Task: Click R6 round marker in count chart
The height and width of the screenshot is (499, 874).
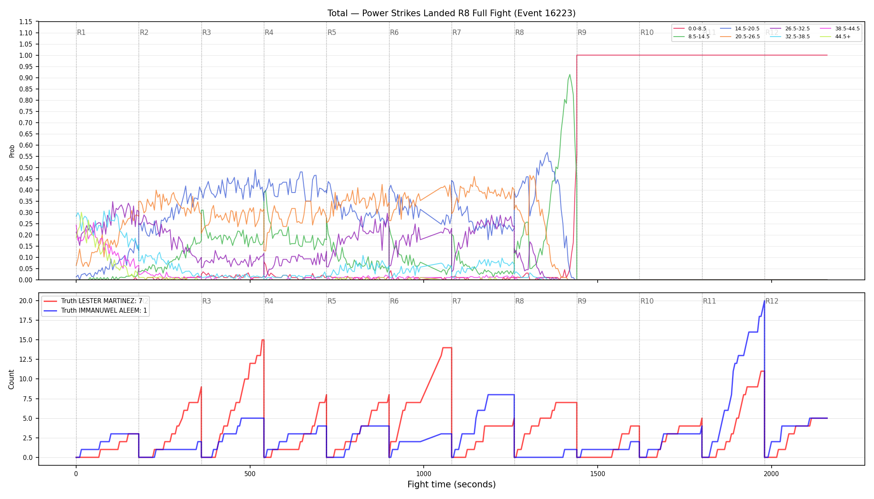Action: tap(394, 301)
